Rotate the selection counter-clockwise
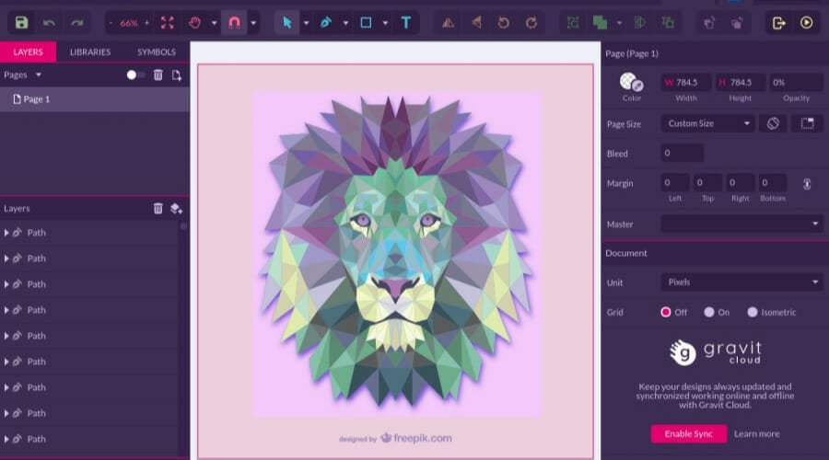This screenshot has height=460, width=829. tap(503, 23)
